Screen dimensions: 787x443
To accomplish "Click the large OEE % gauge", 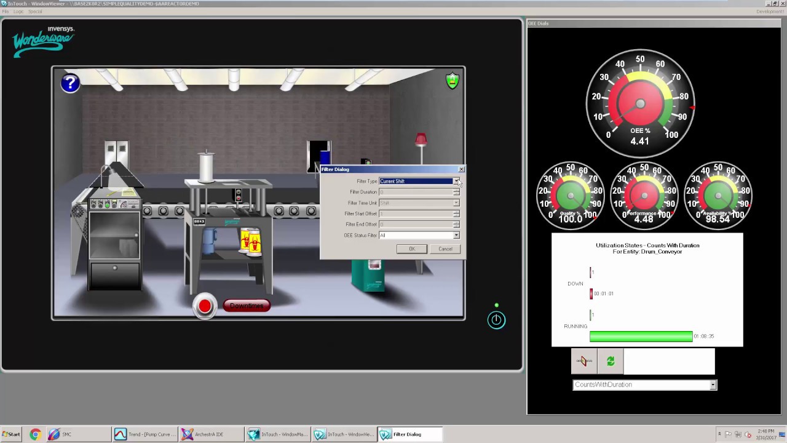I will click(640, 103).
